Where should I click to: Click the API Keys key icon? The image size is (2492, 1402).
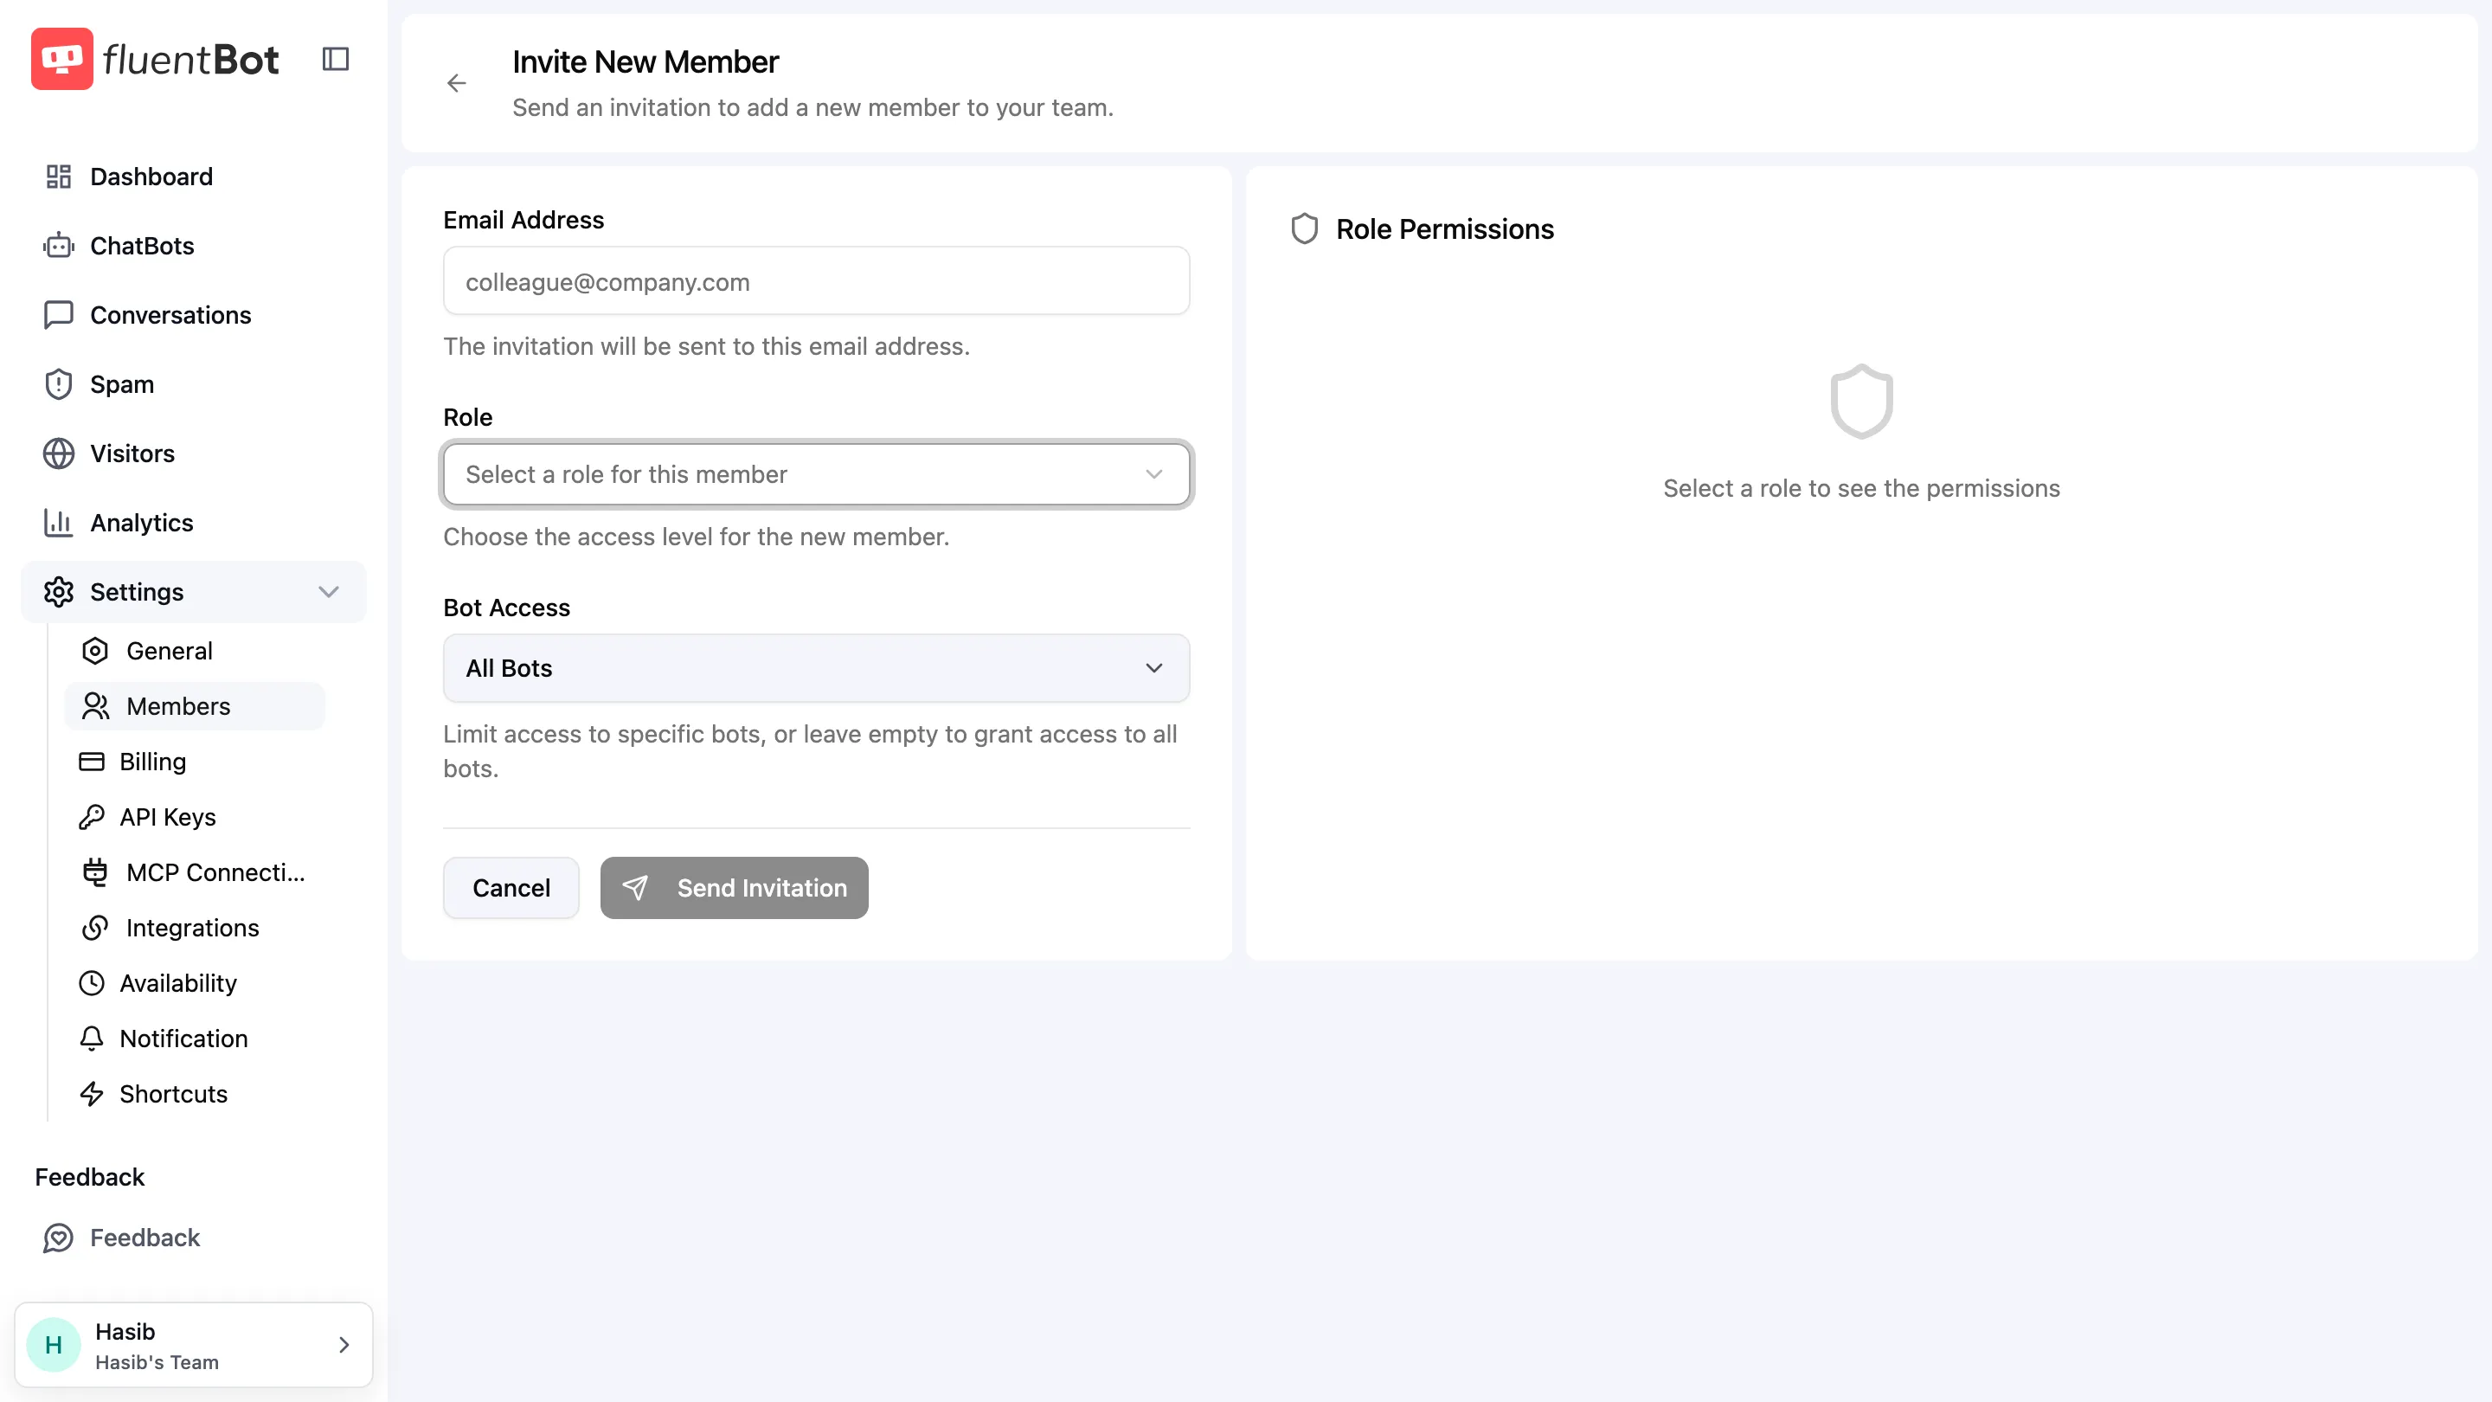click(92, 817)
